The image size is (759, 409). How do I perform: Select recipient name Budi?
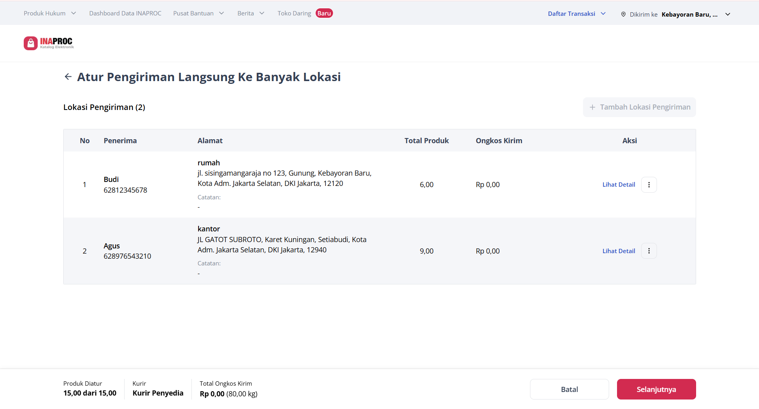point(111,179)
